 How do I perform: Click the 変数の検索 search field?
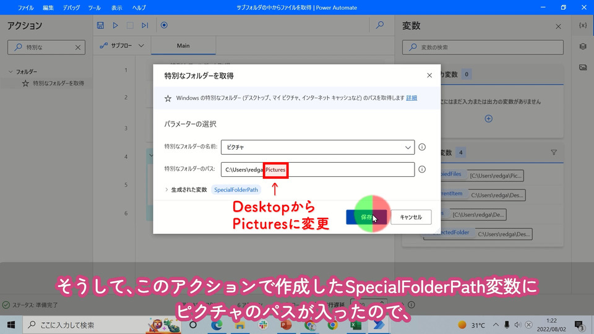click(x=483, y=48)
